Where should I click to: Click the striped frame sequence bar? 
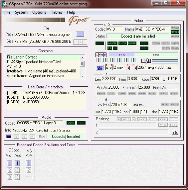pos(117,60)
